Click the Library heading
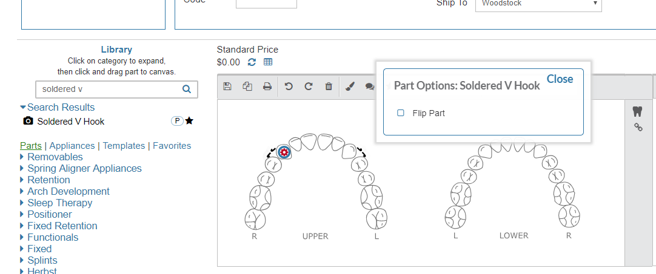This screenshot has width=656, height=274. (116, 50)
